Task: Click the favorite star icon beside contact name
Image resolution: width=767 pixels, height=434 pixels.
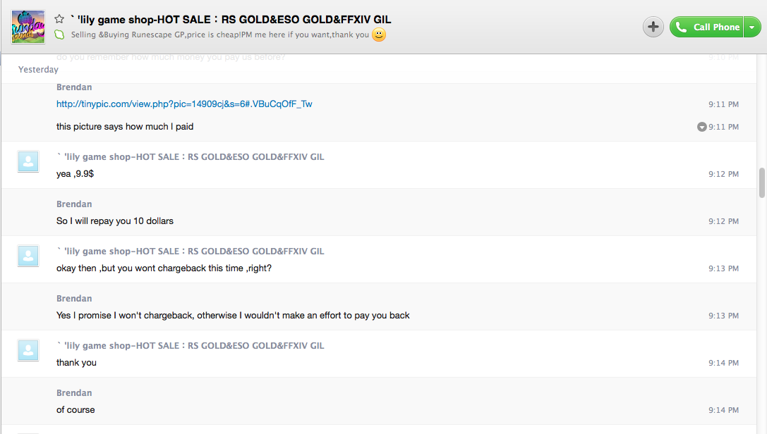Action: 59,19
